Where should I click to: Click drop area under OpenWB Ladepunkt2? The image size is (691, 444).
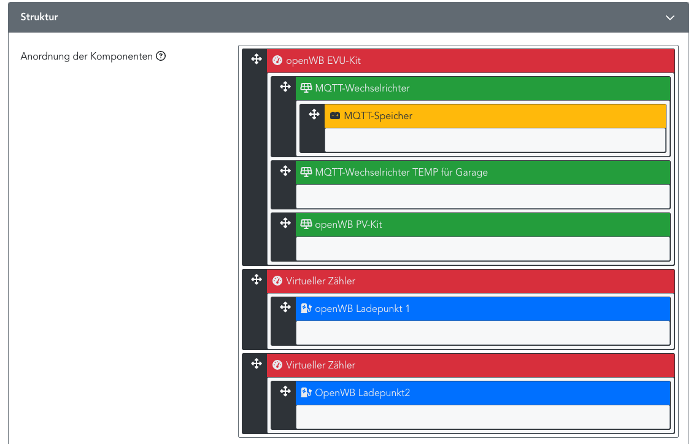pos(483,417)
